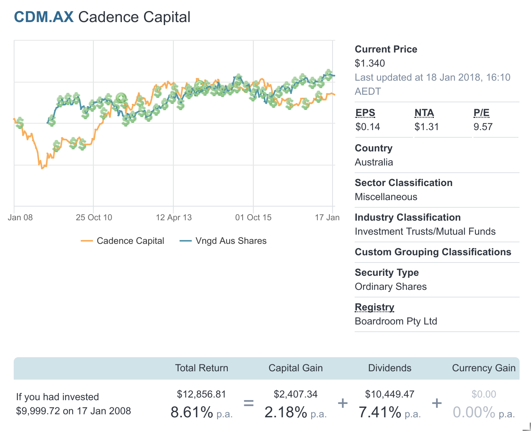Screen dimensions: 531x431
Task: Click the green circle trade marker after 12 Apr 13
Action: tap(199, 86)
